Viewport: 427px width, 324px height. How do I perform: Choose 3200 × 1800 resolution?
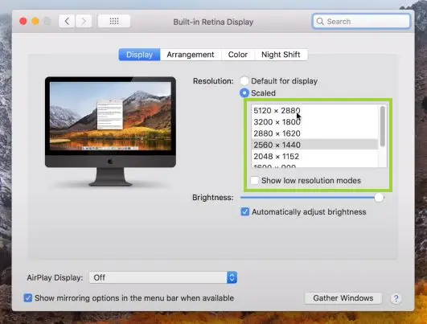pos(314,122)
